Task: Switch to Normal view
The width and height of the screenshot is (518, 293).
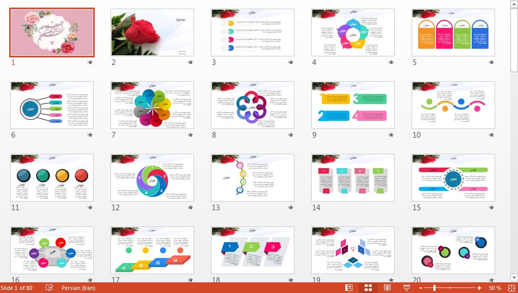Action: coord(349,288)
